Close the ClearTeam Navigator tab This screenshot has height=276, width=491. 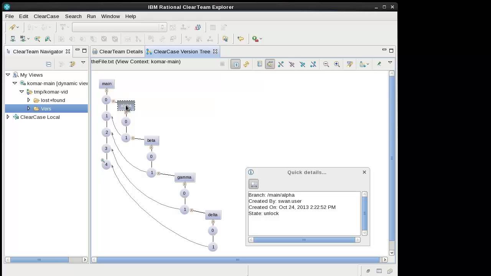pyautogui.click(x=68, y=51)
